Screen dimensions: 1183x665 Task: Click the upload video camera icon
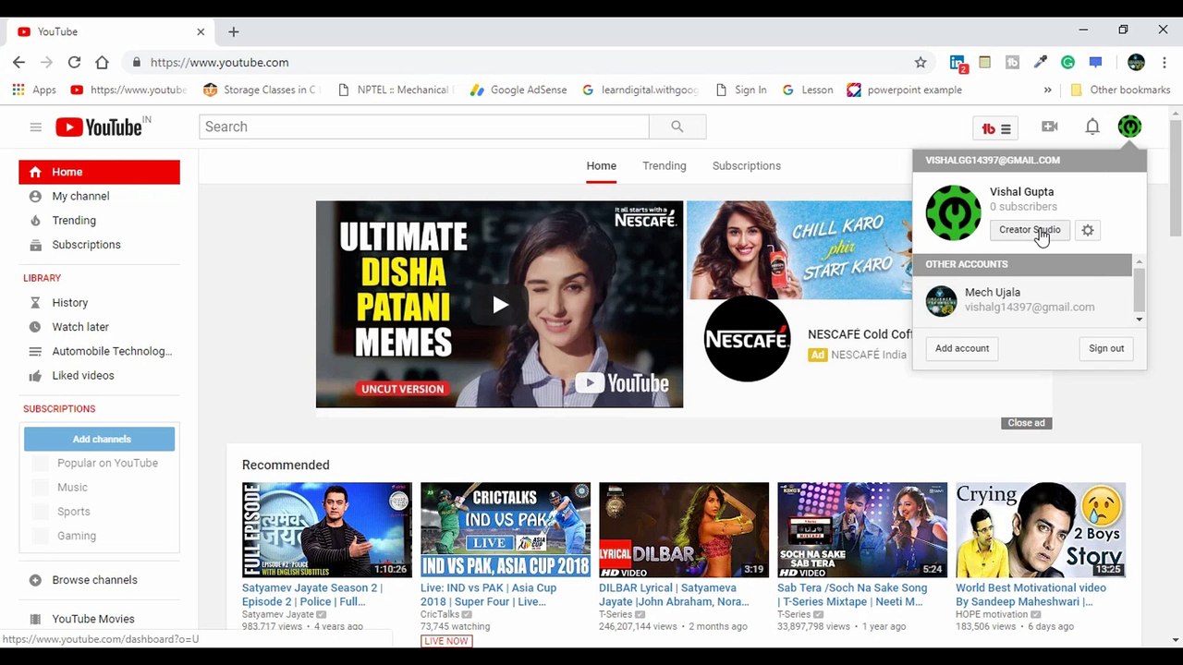click(x=1050, y=127)
